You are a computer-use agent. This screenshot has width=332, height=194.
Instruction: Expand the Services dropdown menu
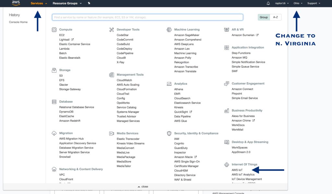(x=39, y=3)
